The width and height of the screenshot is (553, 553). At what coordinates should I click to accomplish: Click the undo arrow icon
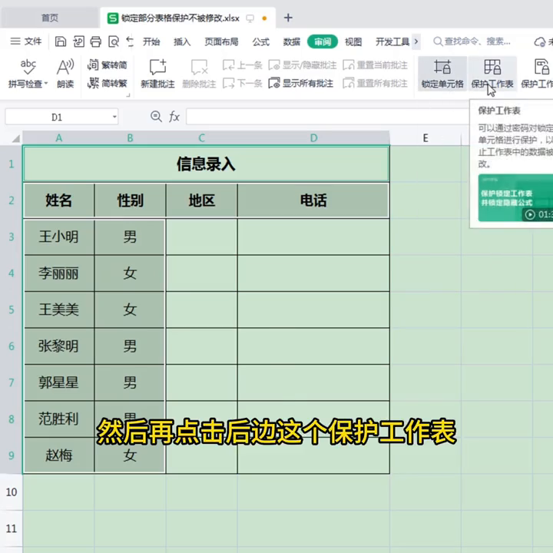130,41
